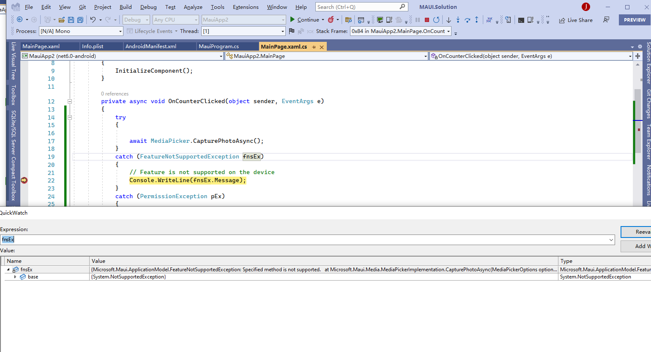Open the terminal console icon in toolbar
This screenshot has height=352, width=651.
click(521, 20)
